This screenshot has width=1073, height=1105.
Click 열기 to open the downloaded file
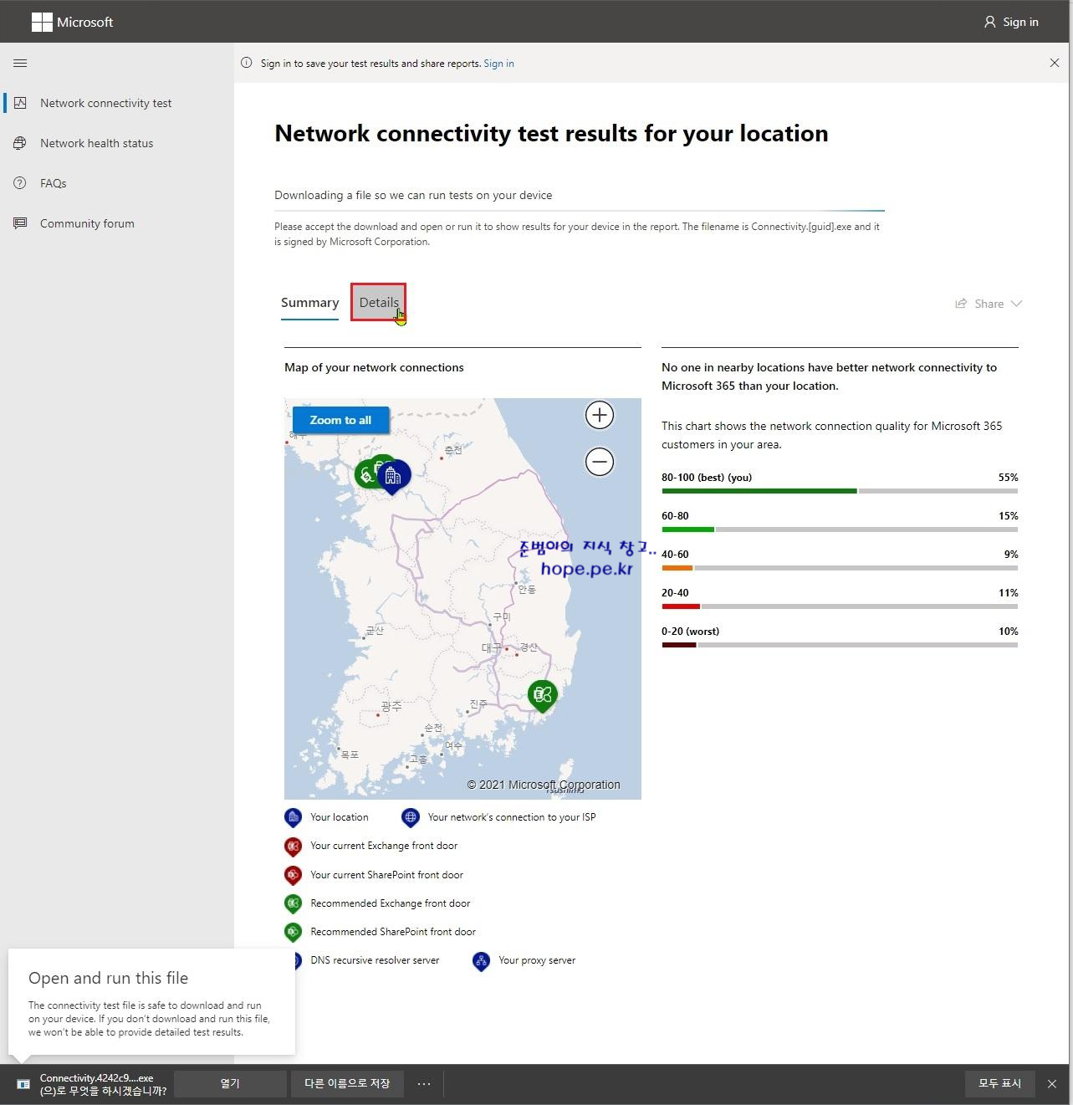pos(230,1084)
